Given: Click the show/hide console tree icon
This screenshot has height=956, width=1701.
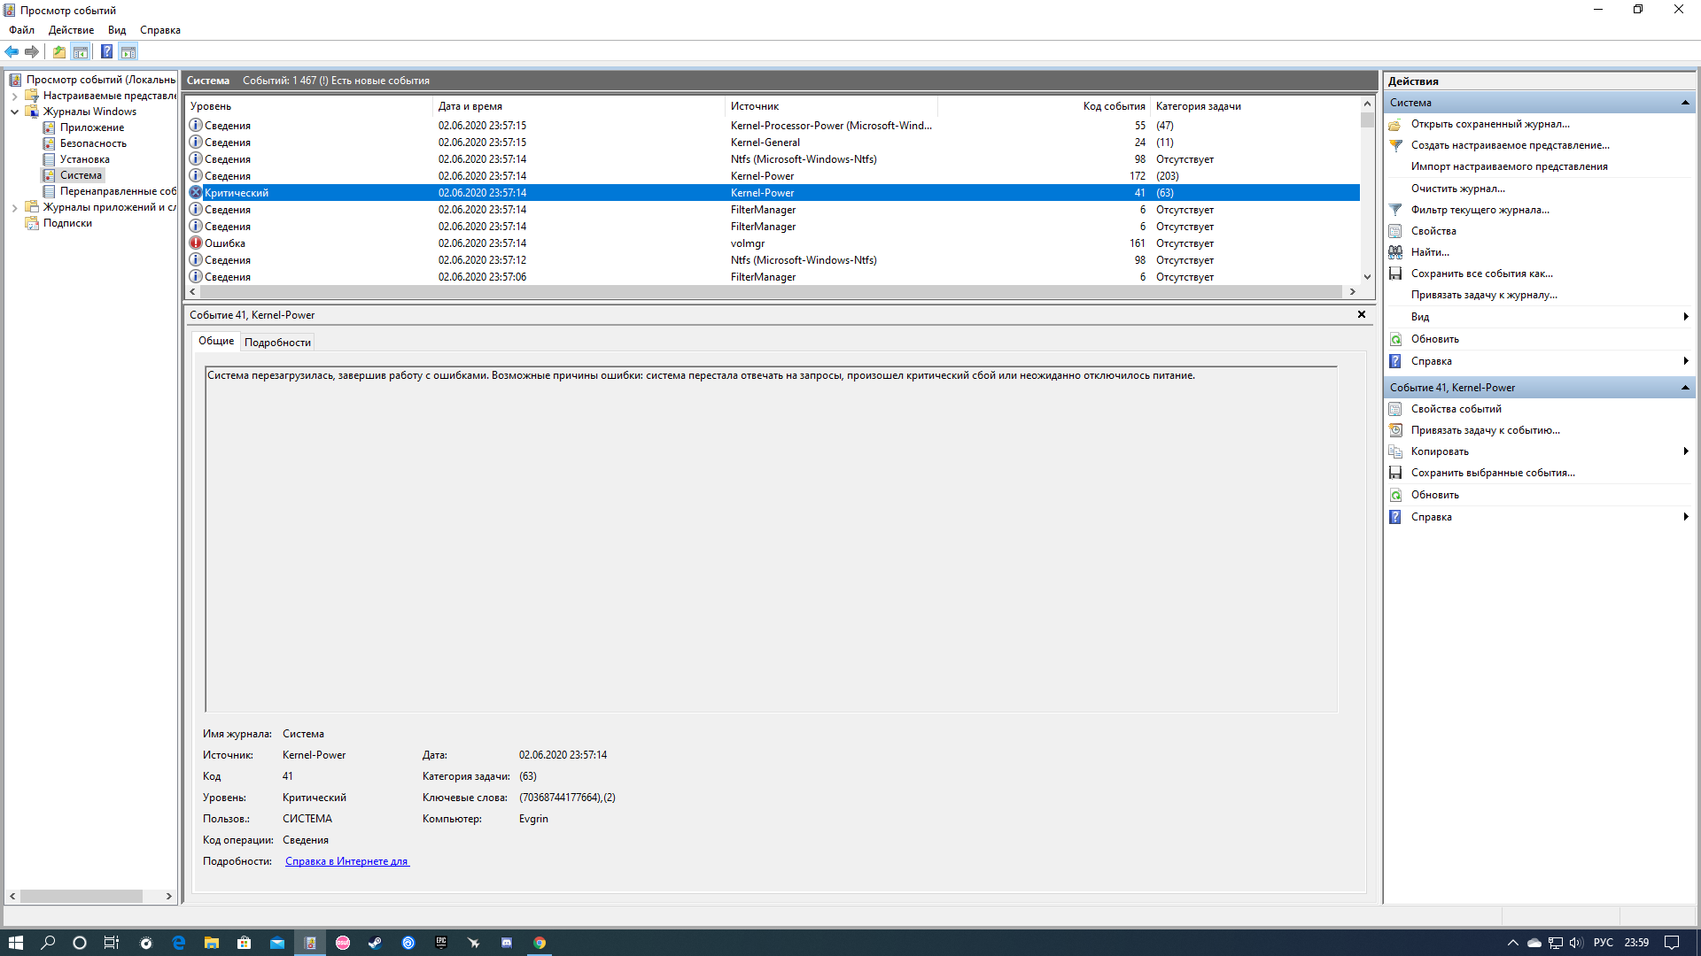Looking at the screenshot, I should coord(80,51).
